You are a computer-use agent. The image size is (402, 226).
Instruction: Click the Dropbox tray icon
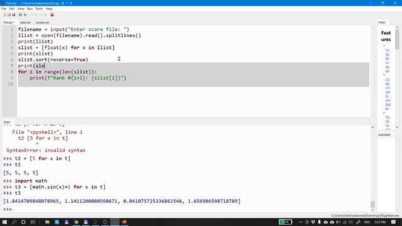click(313, 222)
